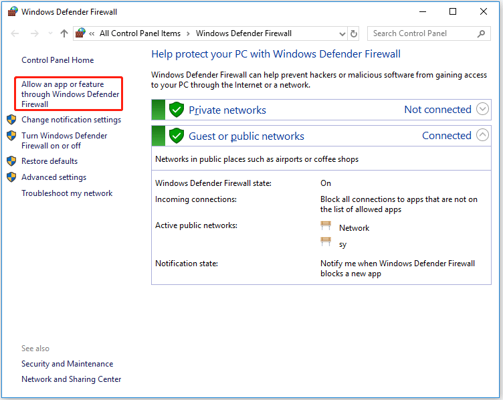Image resolution: width=503 pixels, height=400 pixels.
Task: Click bench icon next to sy
Action: coord(326,241)
